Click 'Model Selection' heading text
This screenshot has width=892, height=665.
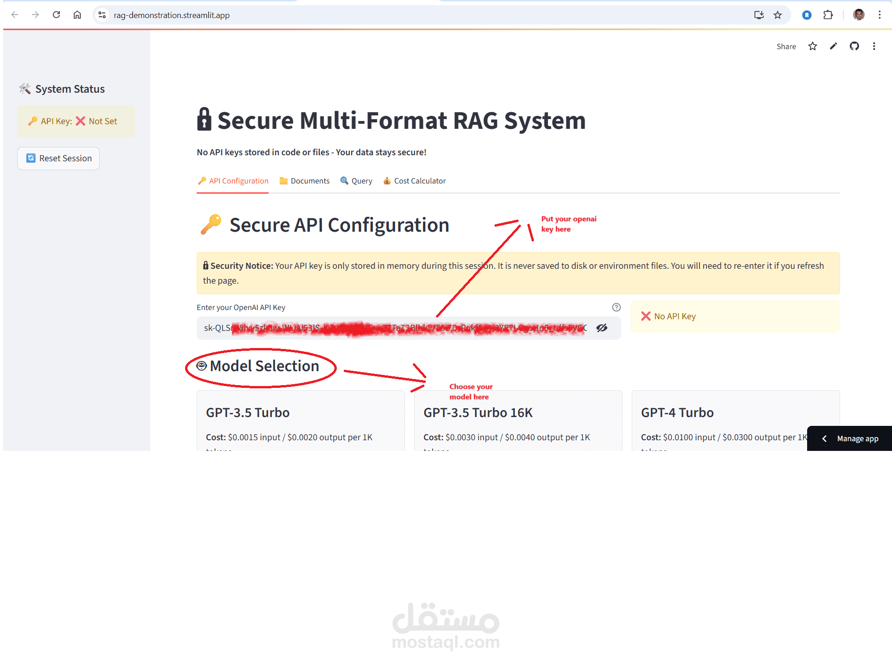[x=264, y=366]
